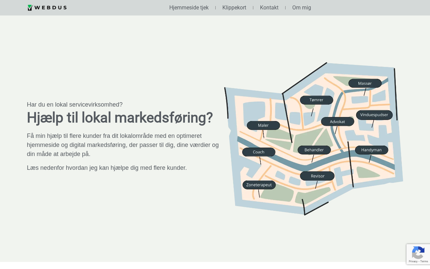Screen dimensions: 430x269
Task: Select the Maler map pin
Action: coord(263,125)
